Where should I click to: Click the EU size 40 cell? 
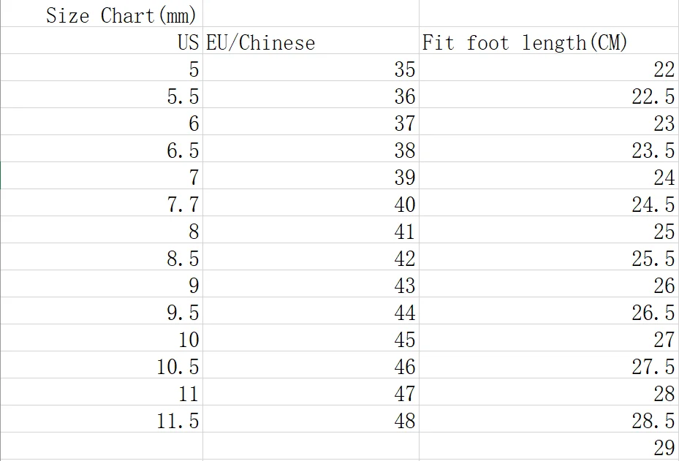(x=311, y=202)
